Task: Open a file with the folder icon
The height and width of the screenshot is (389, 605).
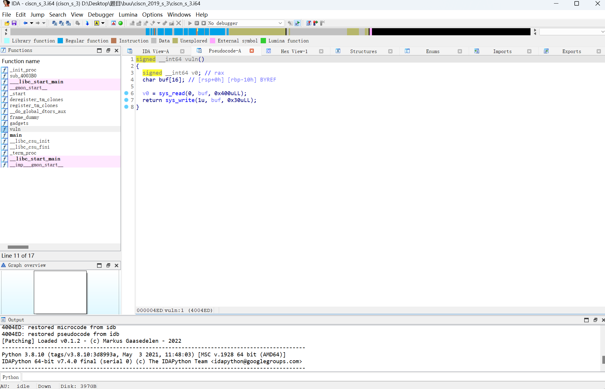Action: coord(7,23)
